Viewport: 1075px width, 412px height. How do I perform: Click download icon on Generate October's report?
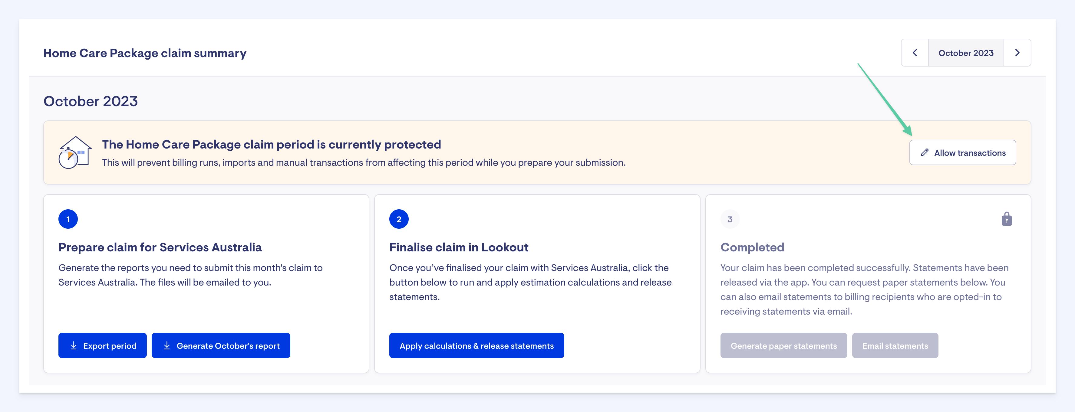[x=167, y=346]
